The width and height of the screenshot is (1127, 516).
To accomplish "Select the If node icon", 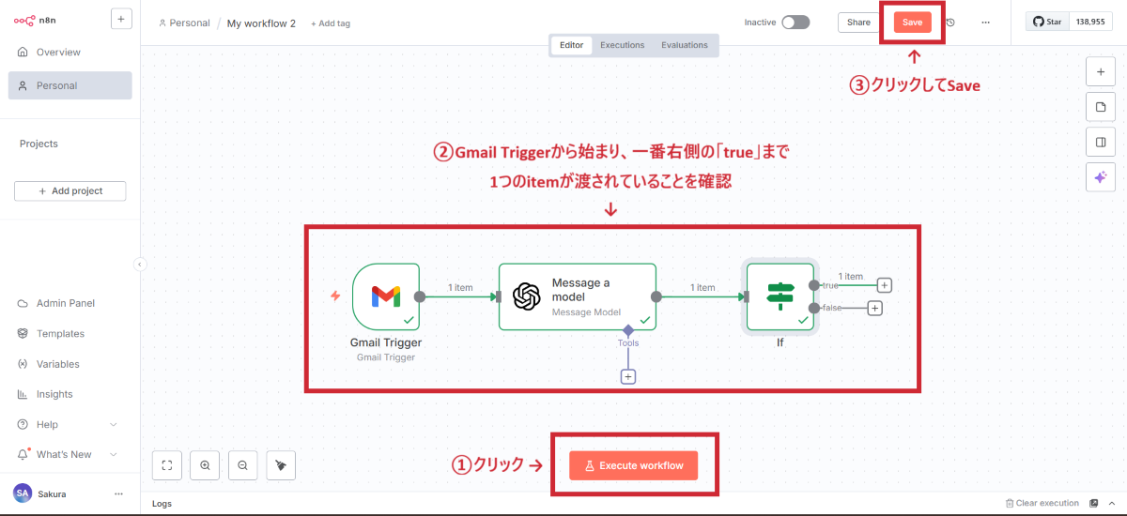I will (780, 296).
